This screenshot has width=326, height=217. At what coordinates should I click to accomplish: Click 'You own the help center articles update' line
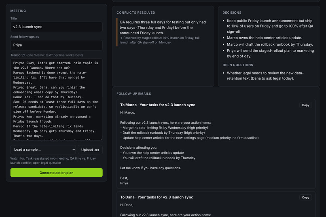coord(152,153)
